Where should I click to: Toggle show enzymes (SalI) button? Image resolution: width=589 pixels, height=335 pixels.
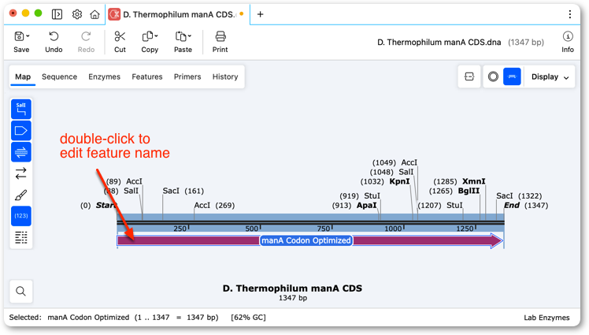[21, 109]
